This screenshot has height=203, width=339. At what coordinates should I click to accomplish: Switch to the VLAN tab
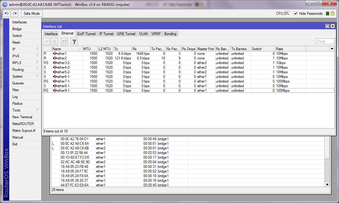[143, 34]
